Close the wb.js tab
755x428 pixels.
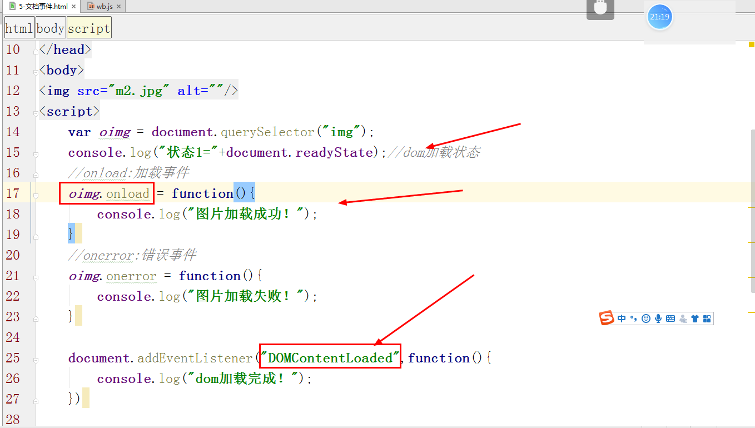click(x=118, y=6)
